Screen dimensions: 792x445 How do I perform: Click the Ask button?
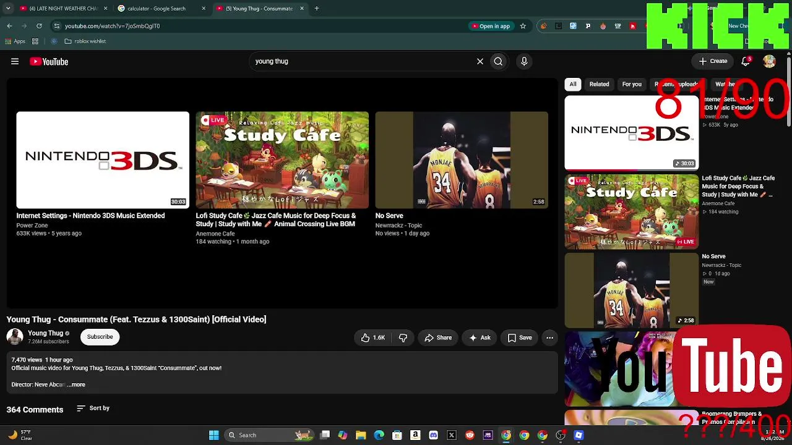click(x=480, y=337)
